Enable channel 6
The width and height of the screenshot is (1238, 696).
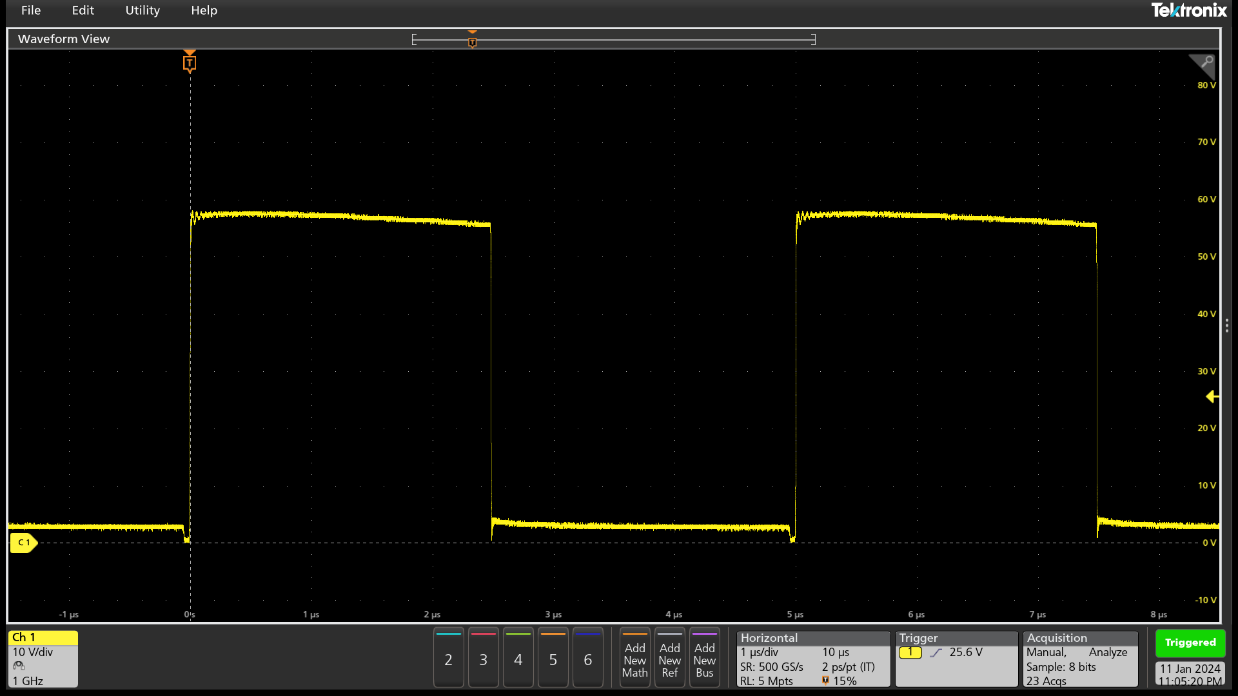coord(587,658)
